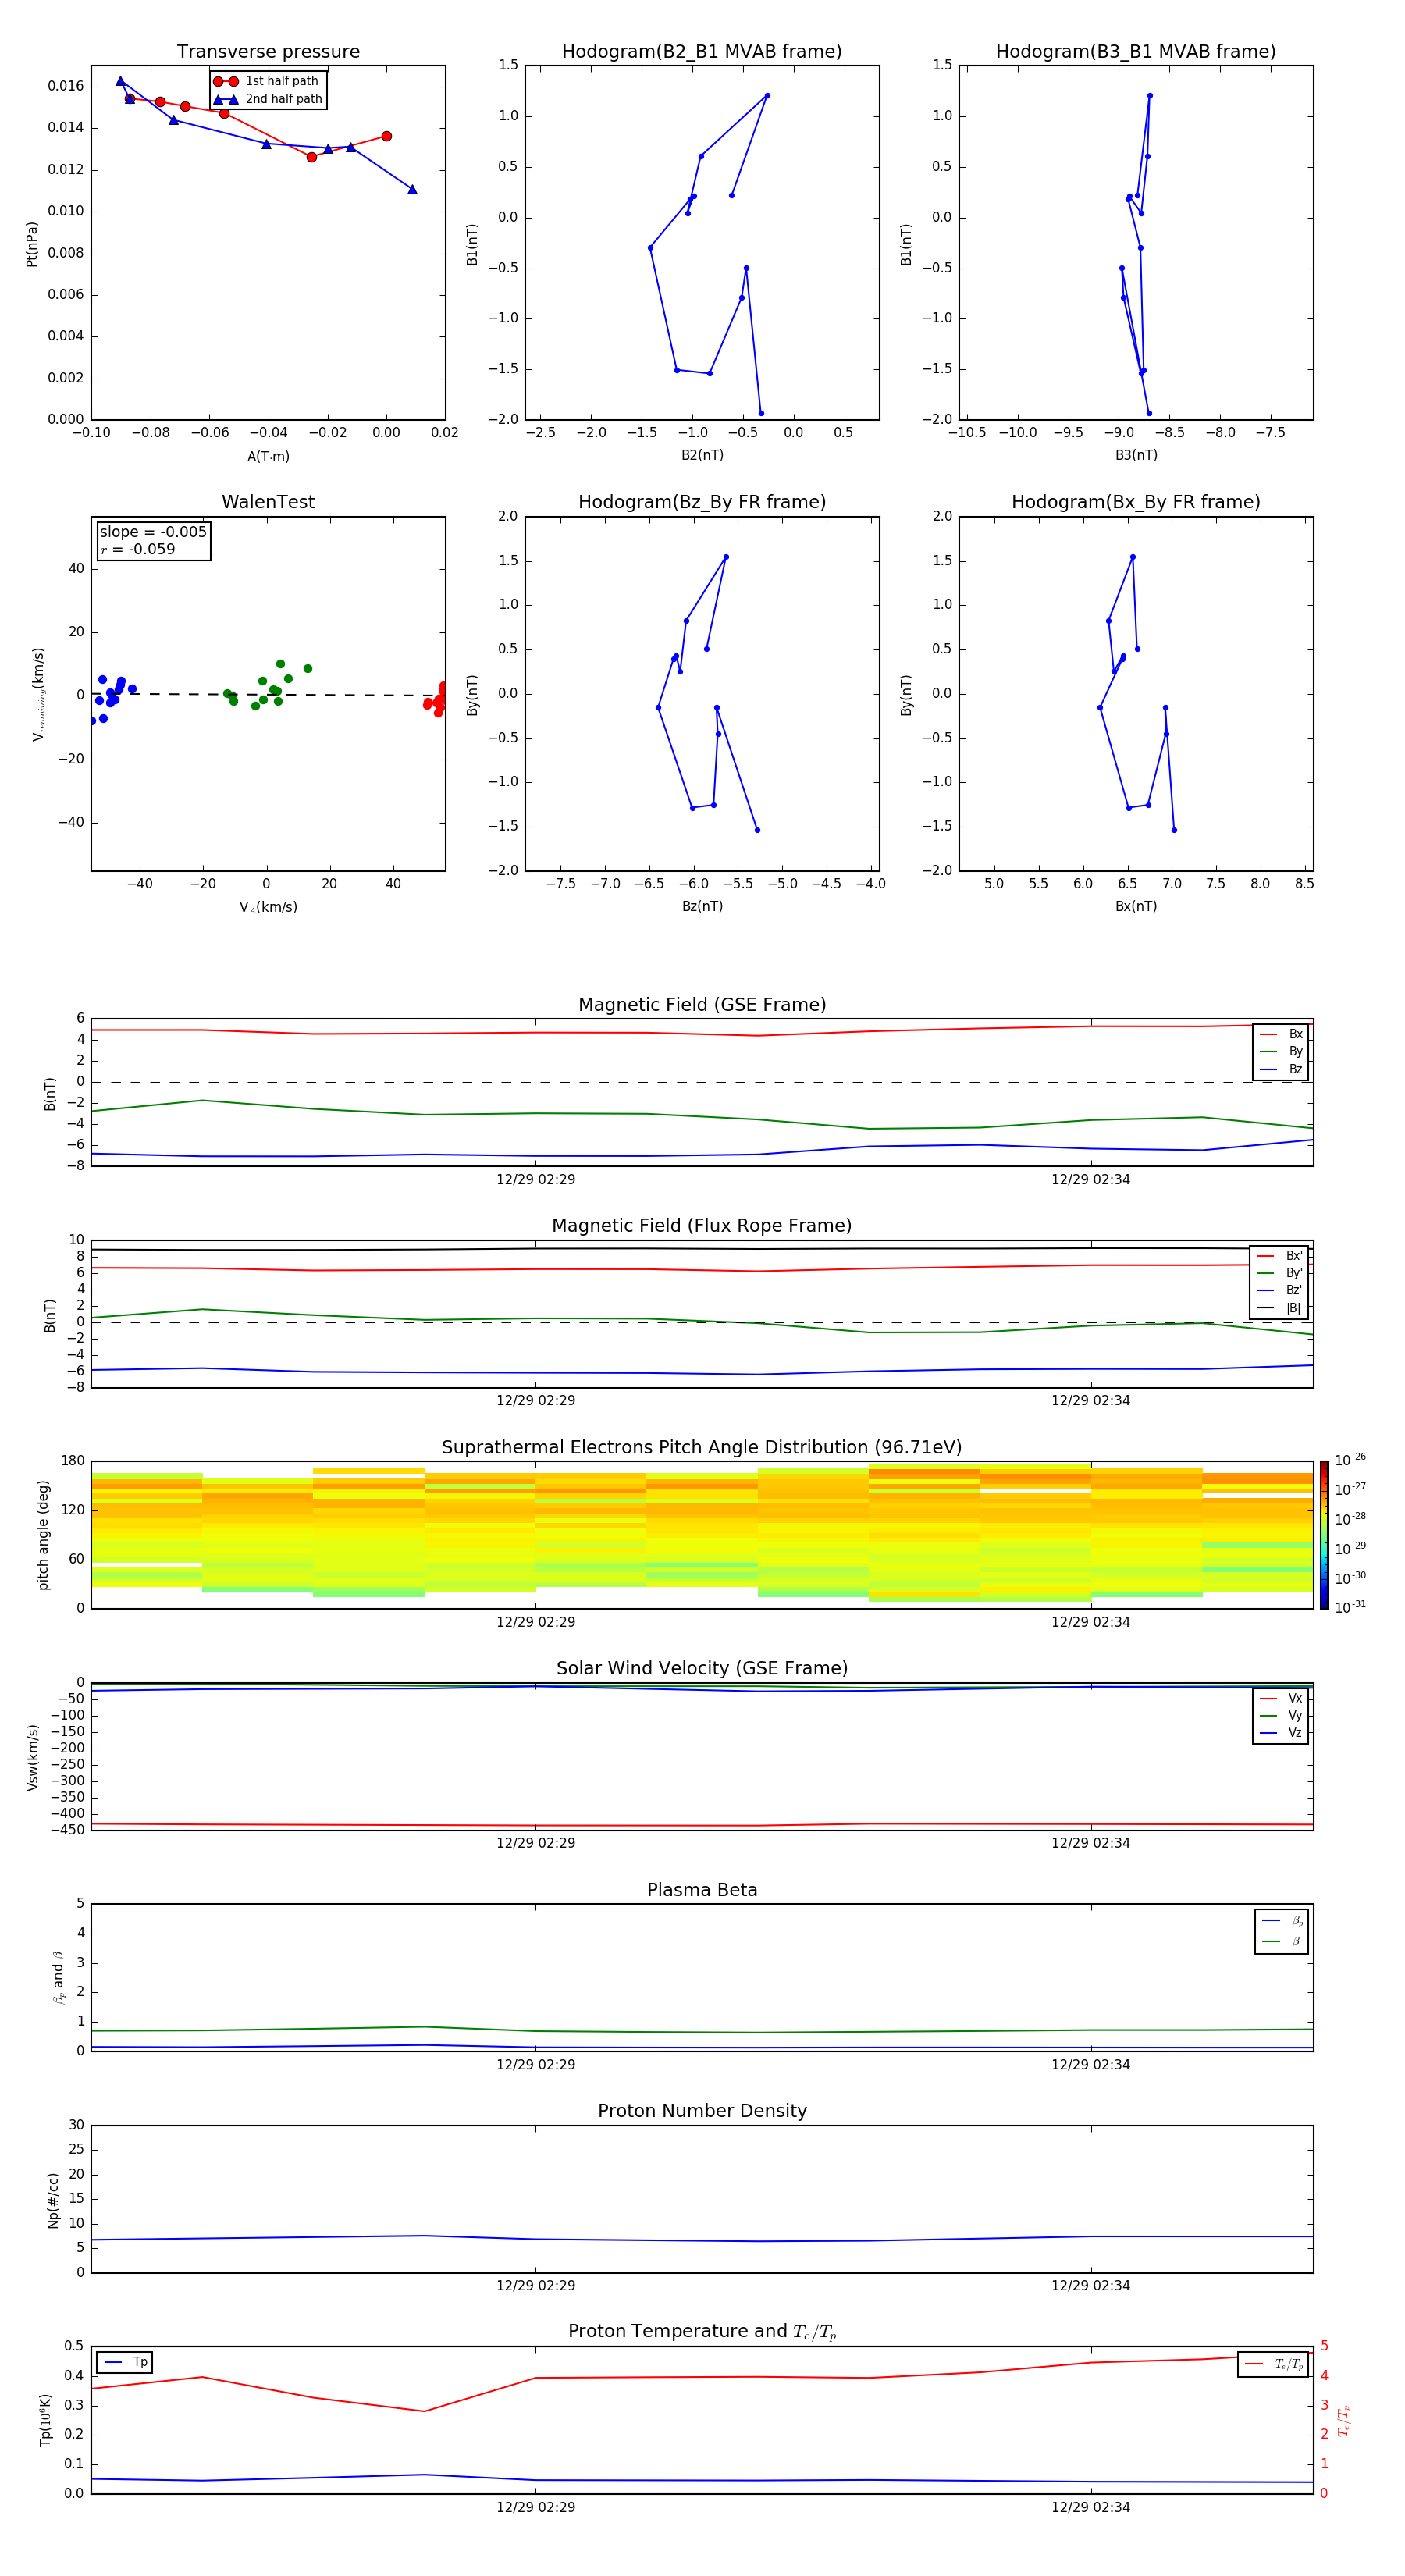Viewport: 1405px width, 2576px height.
Task: Click the 'Transverse pressure' plot title
Action: (268, 52)
